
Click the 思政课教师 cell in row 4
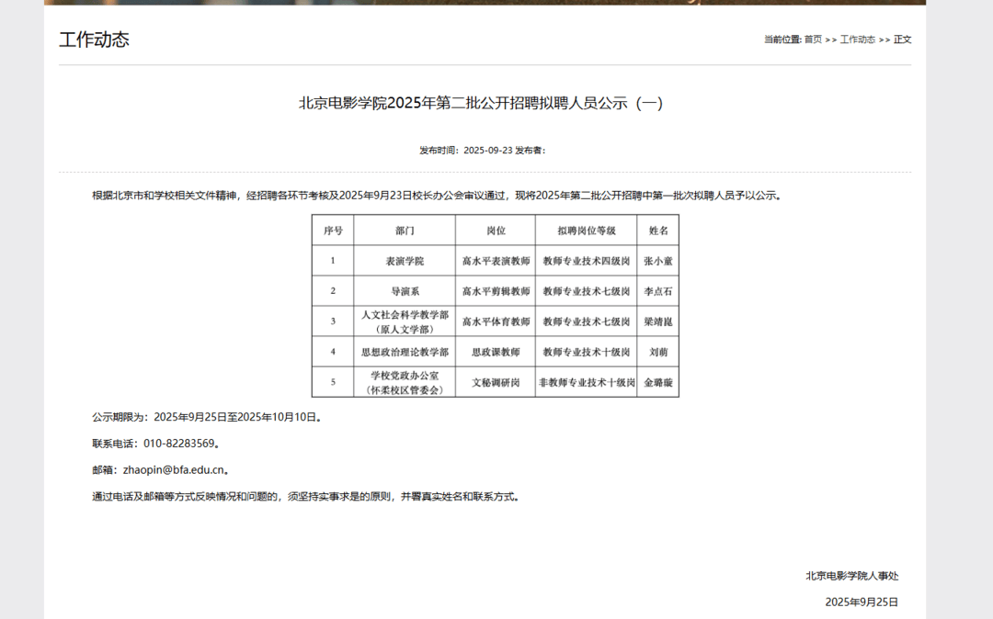coord(494,350)
